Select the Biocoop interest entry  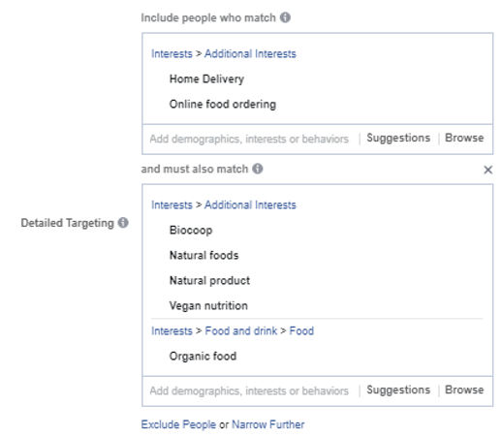click(x=191, y=231)
